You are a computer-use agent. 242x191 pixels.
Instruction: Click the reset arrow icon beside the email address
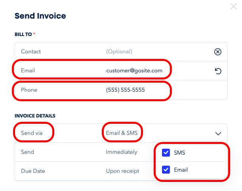pos(217,71)
